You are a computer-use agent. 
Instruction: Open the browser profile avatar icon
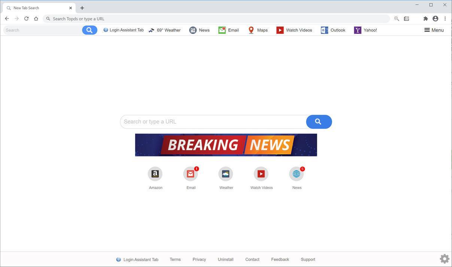pyautogui.click(x=435, y=18)
